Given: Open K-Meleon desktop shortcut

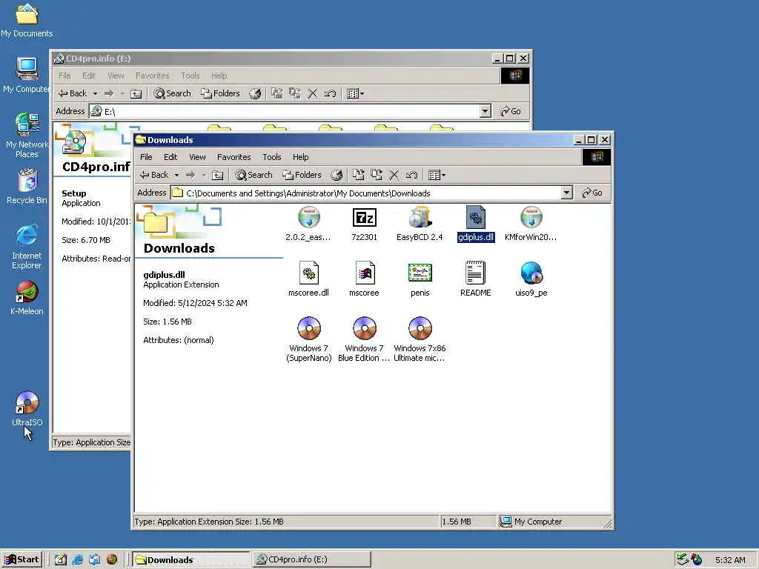Looking at the screenshot, I should tap(27, 298).
